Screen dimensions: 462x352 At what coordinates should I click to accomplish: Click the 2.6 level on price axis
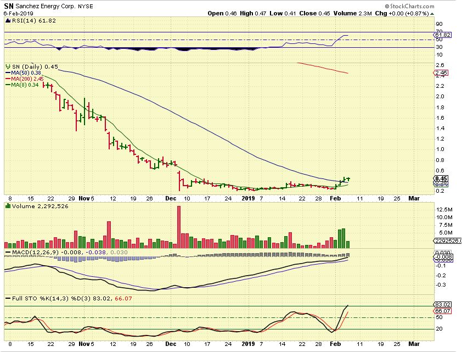point(440,65)
